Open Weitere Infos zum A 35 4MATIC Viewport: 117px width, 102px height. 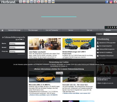[x=43, y=95]
